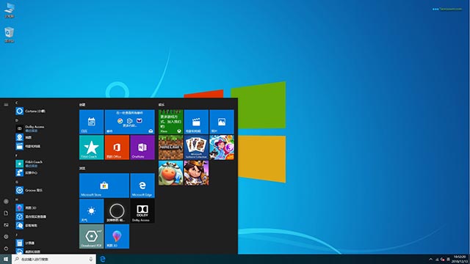Open Feedback Hub (反馈中心) in app list
Screen dimensions: 470x264
tap(45, 173)
